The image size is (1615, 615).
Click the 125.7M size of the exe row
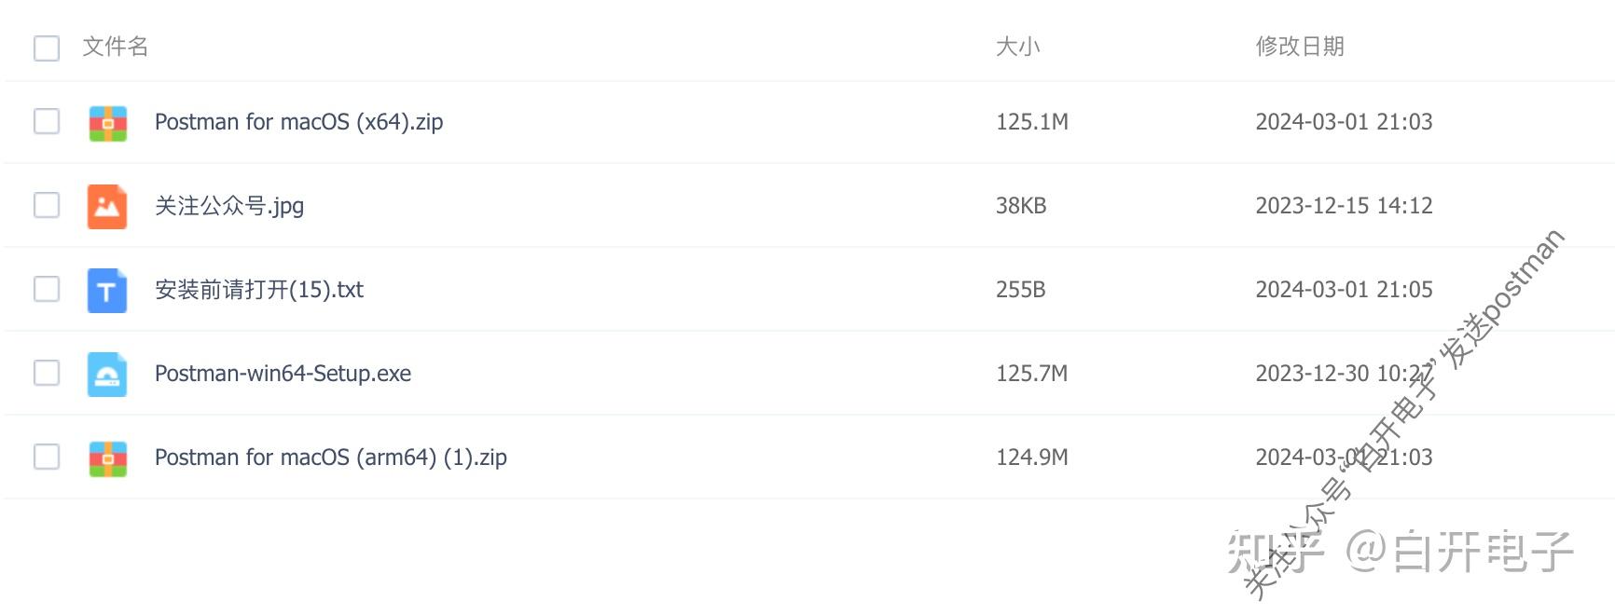(1031, 374)
